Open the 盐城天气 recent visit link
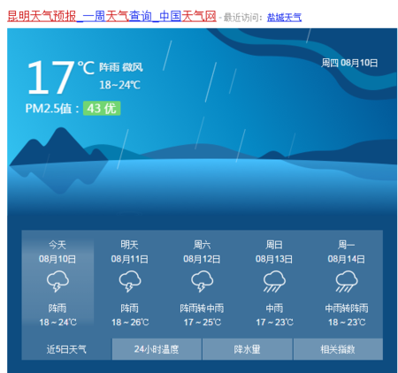Screen dimensions: 398x373 (284, 18)
